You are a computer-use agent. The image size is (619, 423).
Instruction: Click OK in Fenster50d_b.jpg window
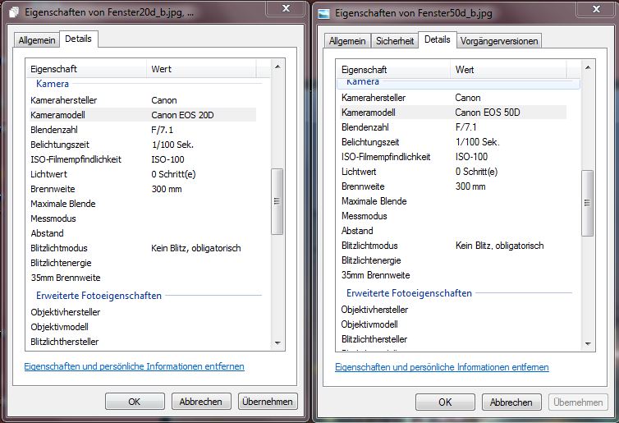click(445, 402)
